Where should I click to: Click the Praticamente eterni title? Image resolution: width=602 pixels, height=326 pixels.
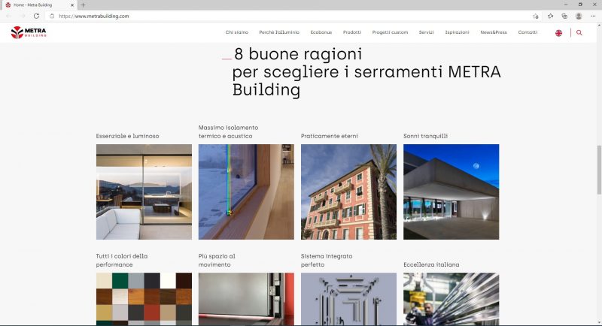330,136
